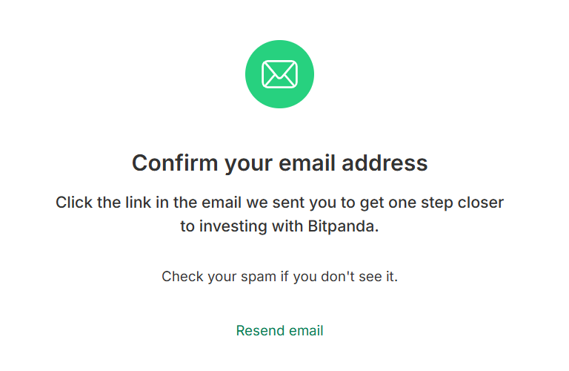Viewport: 569px width, 371px height.
Task: Click the word your in the heading
Action: click(x=248, y=164)
